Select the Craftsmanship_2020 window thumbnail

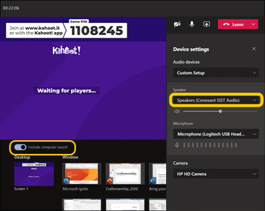(125, 174)
